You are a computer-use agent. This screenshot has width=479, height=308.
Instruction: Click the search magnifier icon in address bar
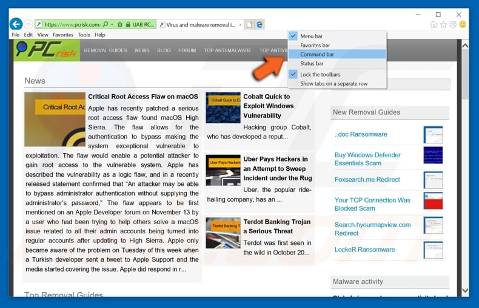pyautogui.click(x=106, y=24)
